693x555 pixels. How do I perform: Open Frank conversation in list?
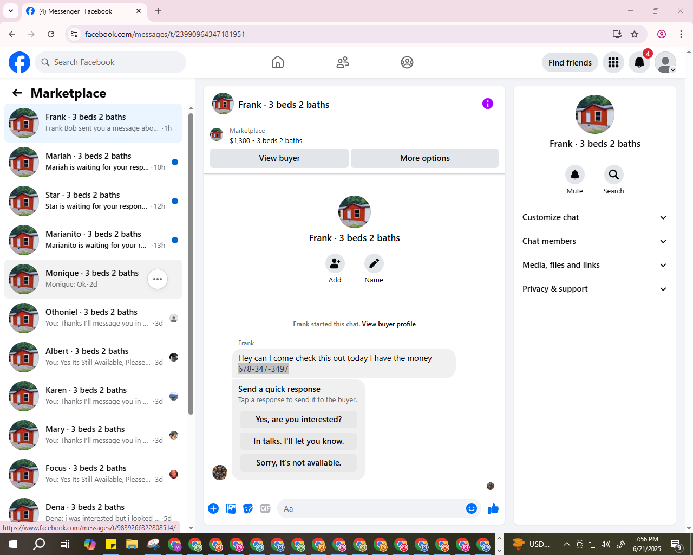click(x=93, y=123)
